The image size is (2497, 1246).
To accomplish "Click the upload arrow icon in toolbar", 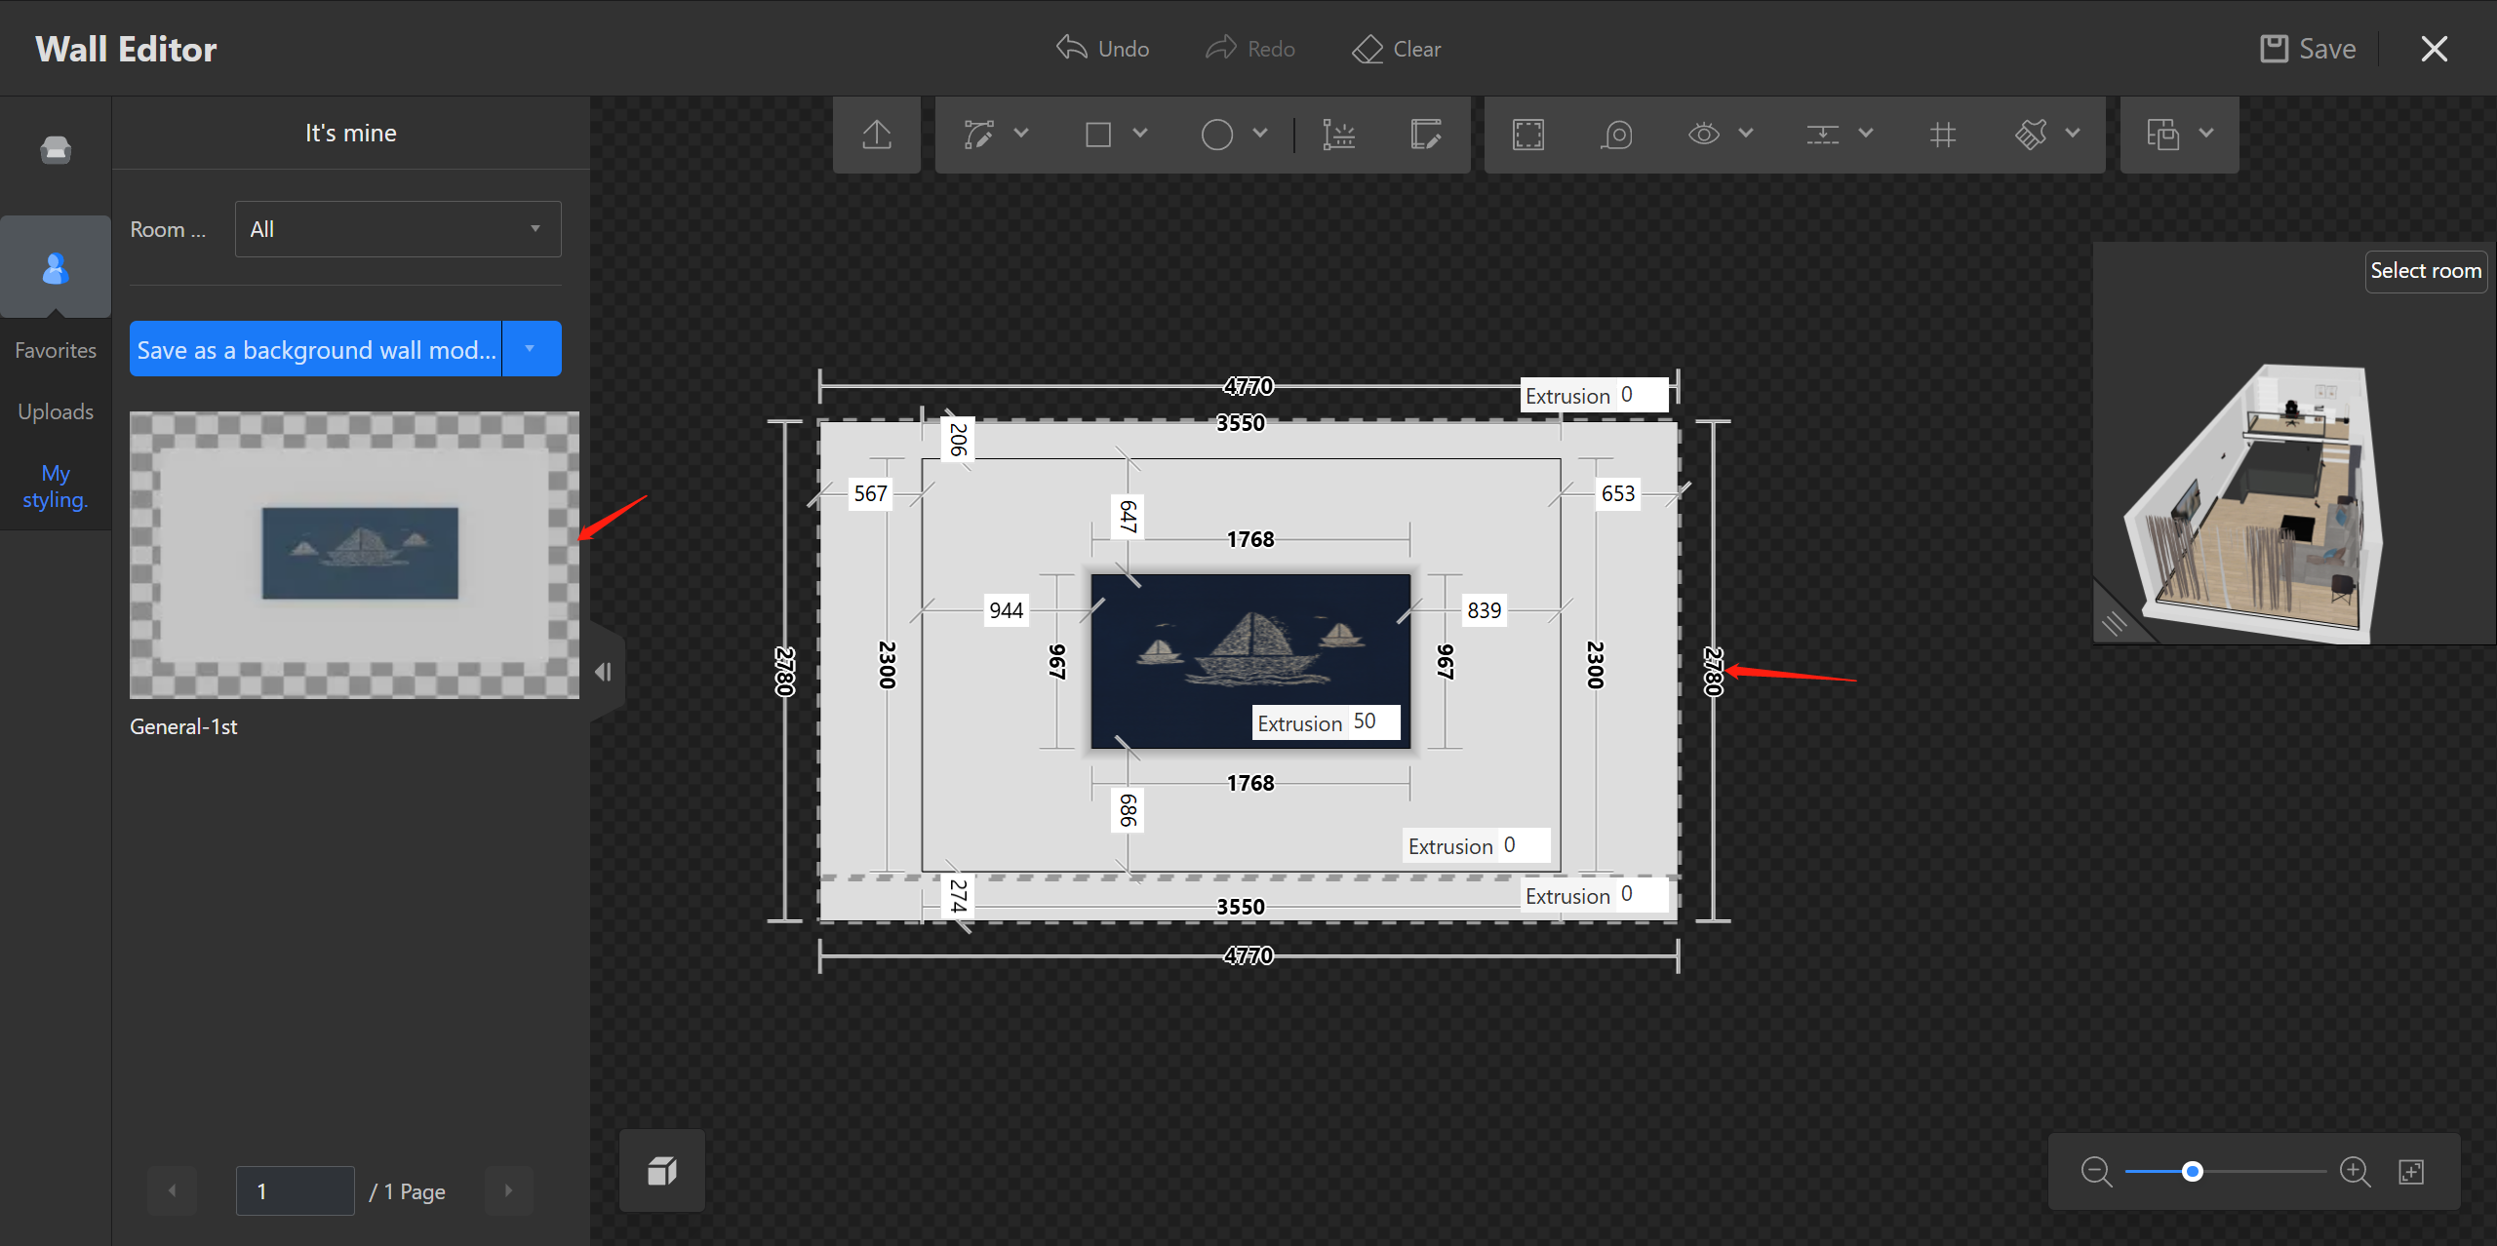I will (x=877, y=135).
